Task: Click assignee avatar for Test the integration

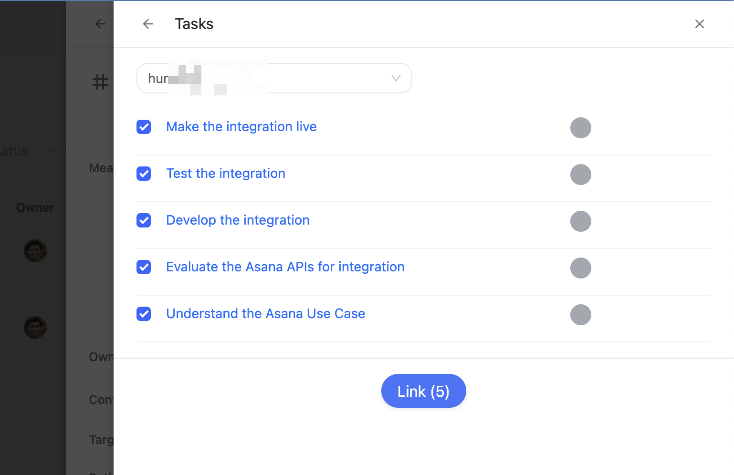Action: pos(581,175)
